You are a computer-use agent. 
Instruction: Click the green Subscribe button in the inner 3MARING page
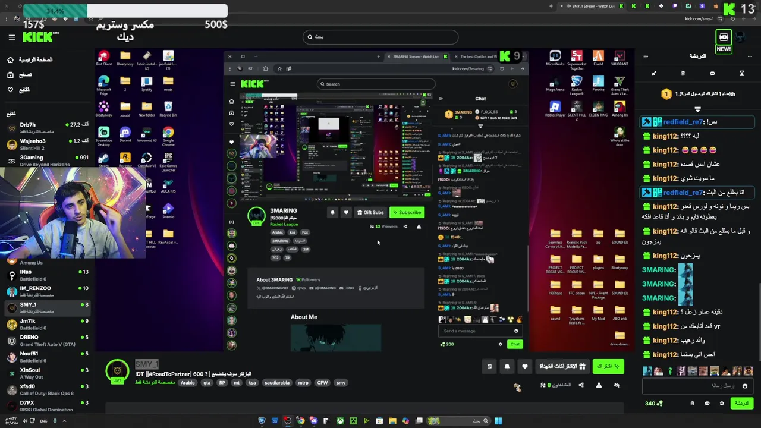tap(407, 212)
